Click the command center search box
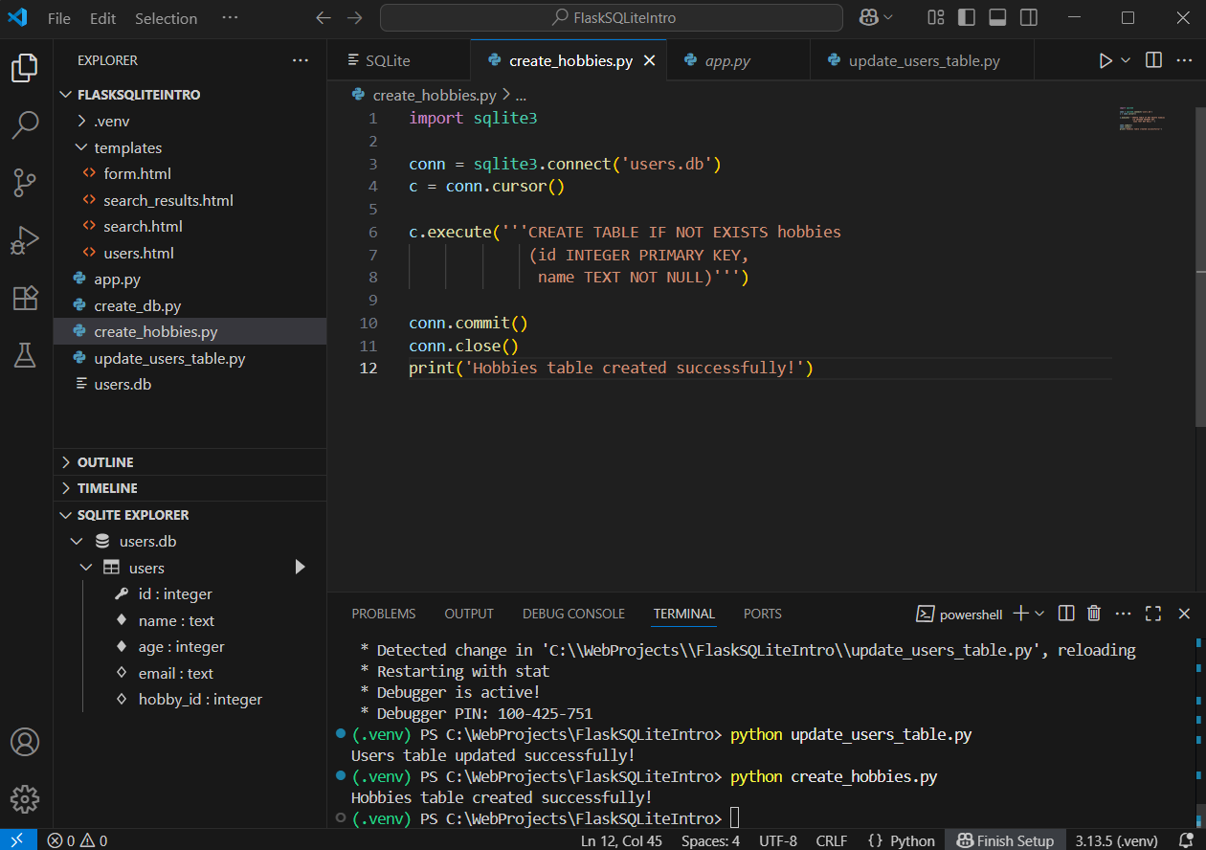This screenshot has width=1206, height=850. (x=611, y=18)
